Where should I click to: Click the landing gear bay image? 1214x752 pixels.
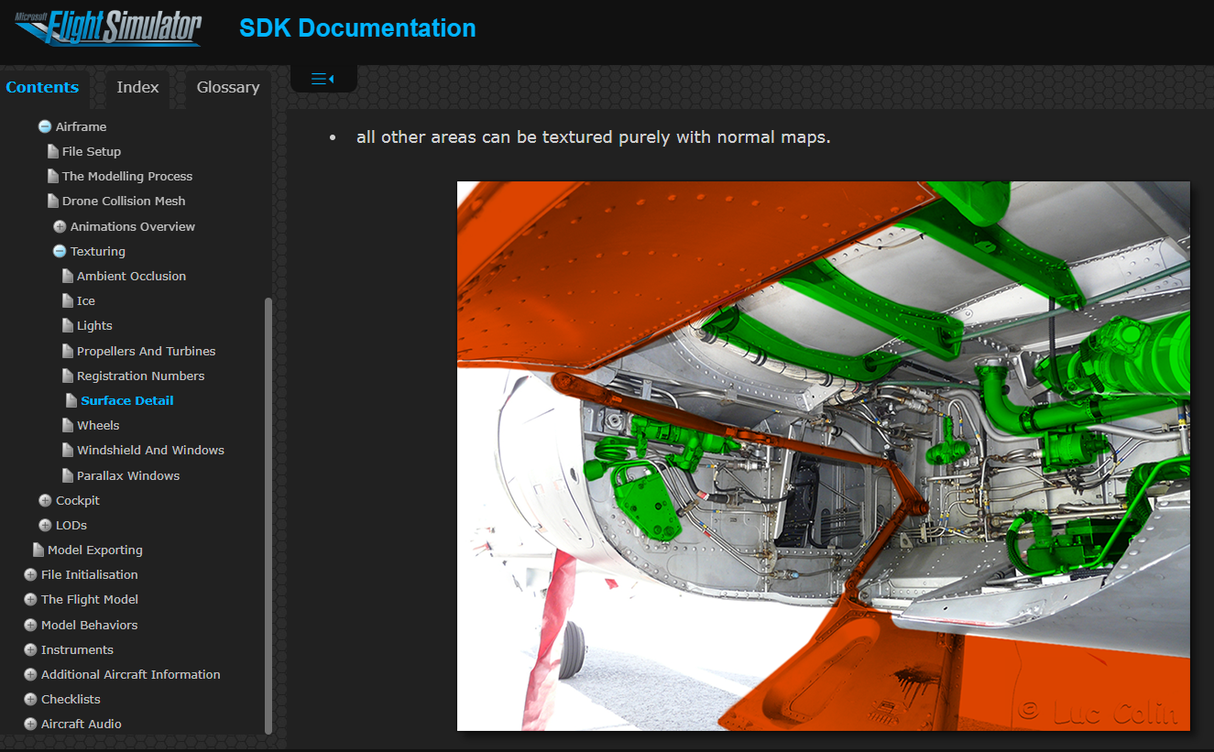[823, 455]
